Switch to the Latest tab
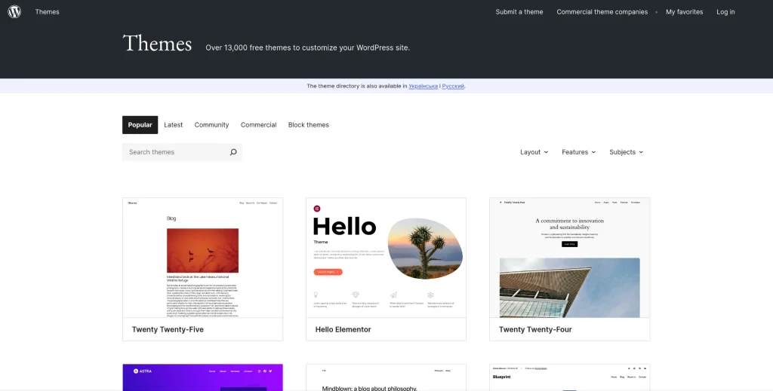The height and width of the screenshot is (391, 773). [173, 125]
